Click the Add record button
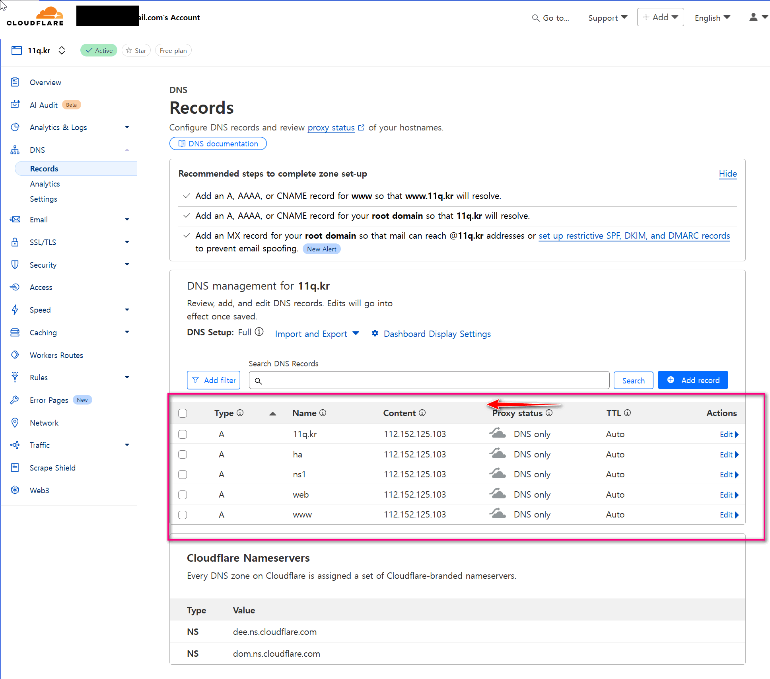Screen dimensions: 770x679 (x=693, y=380)
